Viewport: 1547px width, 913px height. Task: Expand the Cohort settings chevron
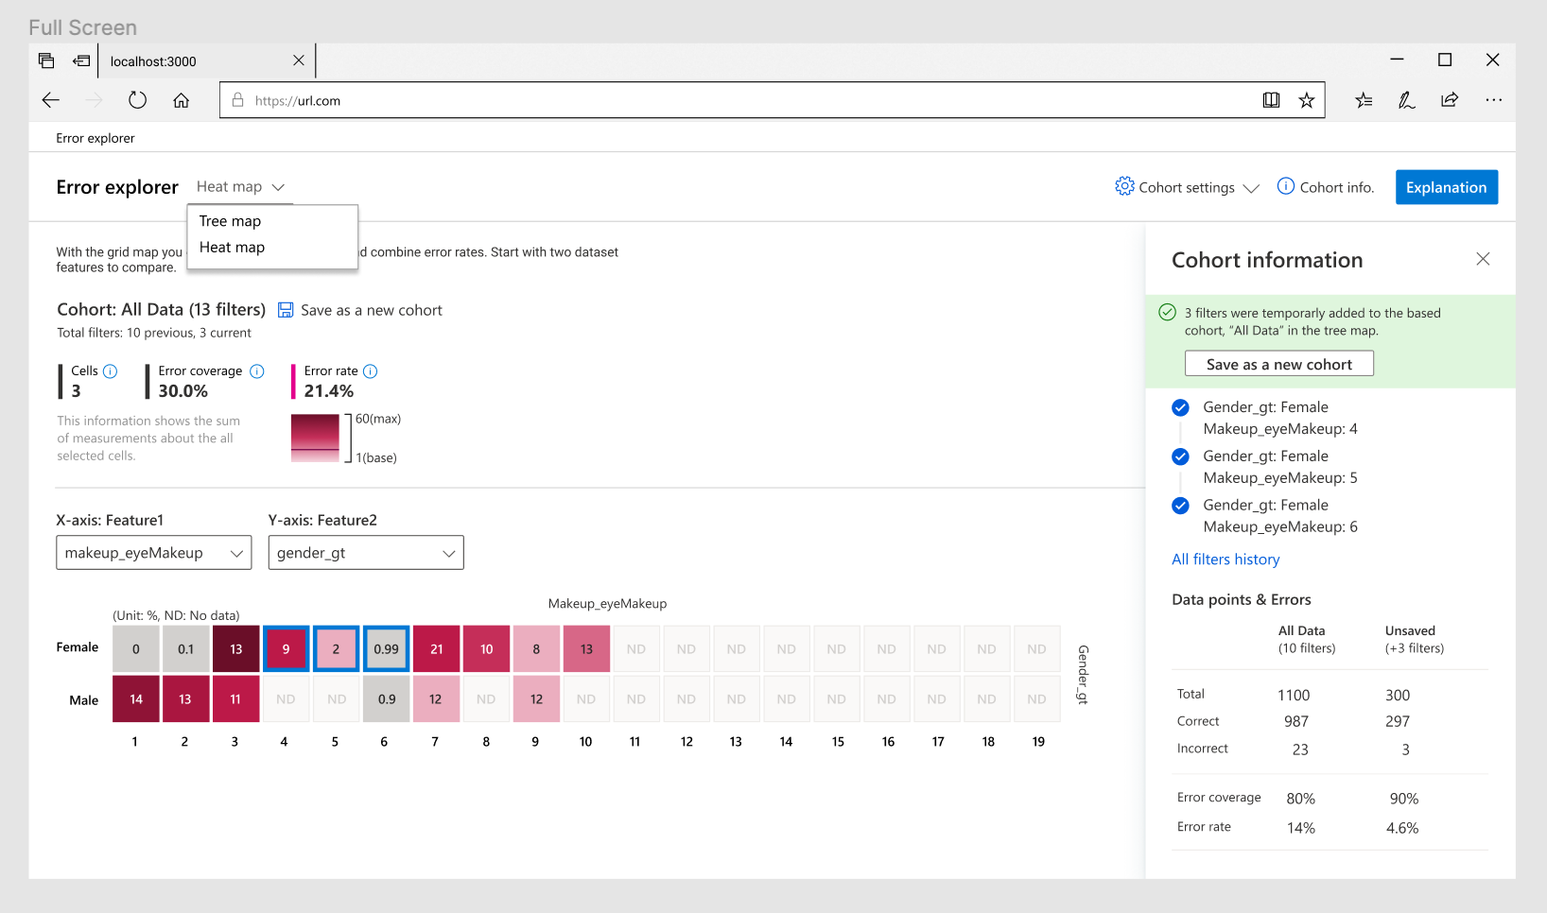(1253, 187)
